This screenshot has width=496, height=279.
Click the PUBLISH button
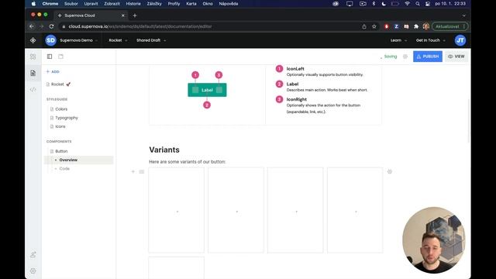427,57
